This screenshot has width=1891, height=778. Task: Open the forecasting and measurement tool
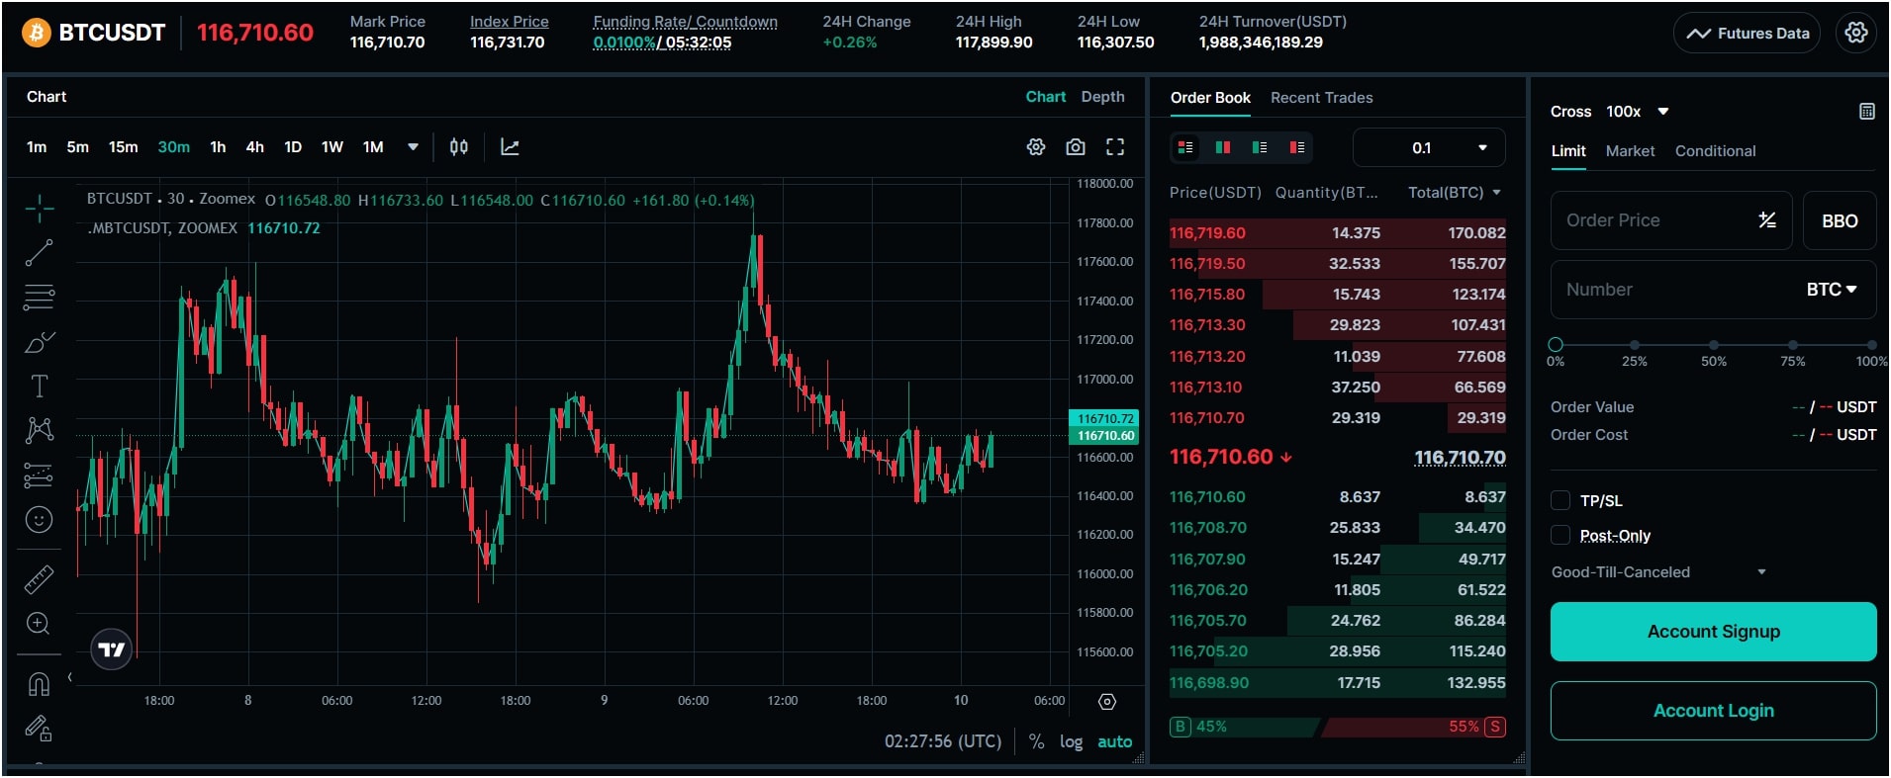(39, 475)
